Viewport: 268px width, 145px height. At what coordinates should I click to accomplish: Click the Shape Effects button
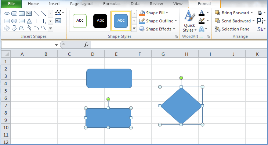tap(155, 29)
